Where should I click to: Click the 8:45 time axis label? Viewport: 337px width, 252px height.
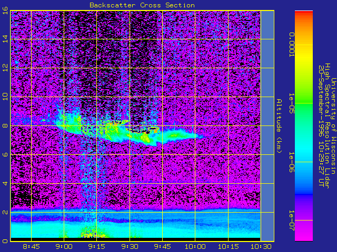[x=31, y=247]
